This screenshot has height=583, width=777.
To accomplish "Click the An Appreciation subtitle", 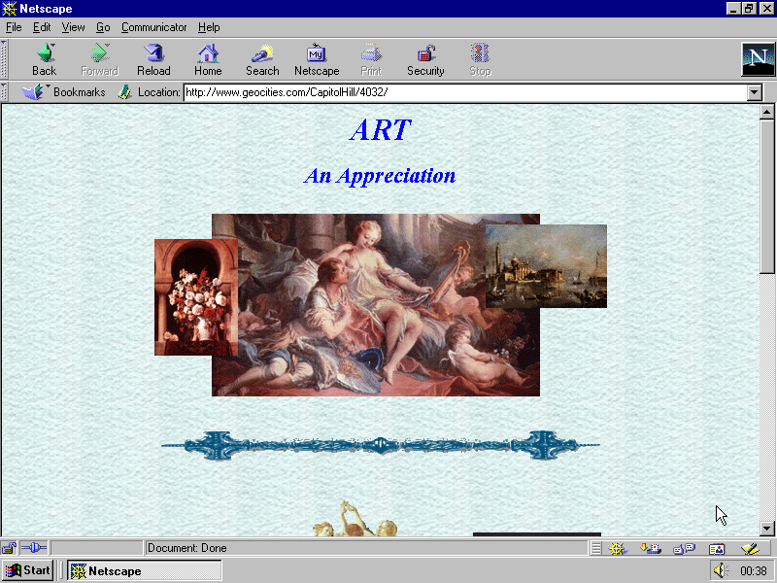I will (380, 176).
